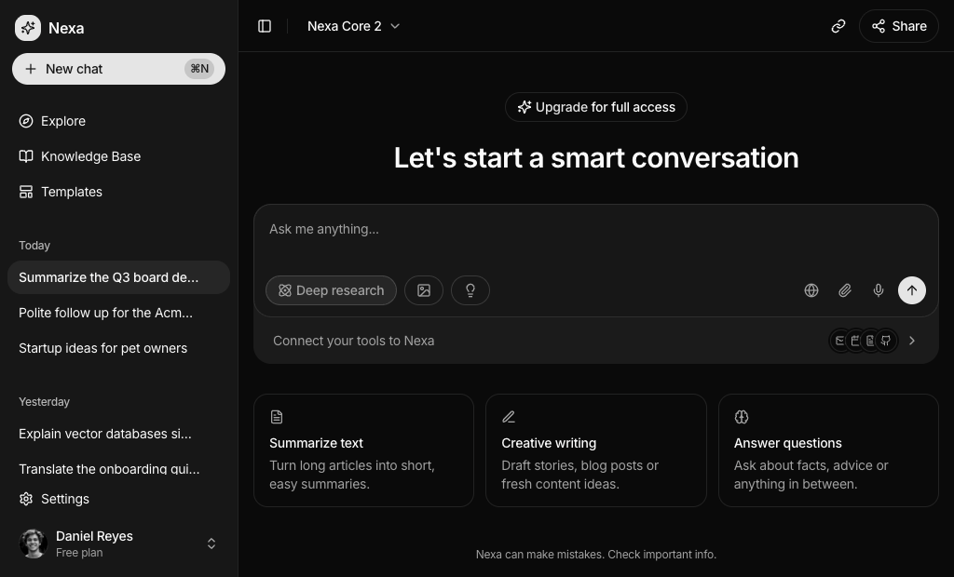
Task: Click the pen icon on Creative writing
Action: (509, 417)
